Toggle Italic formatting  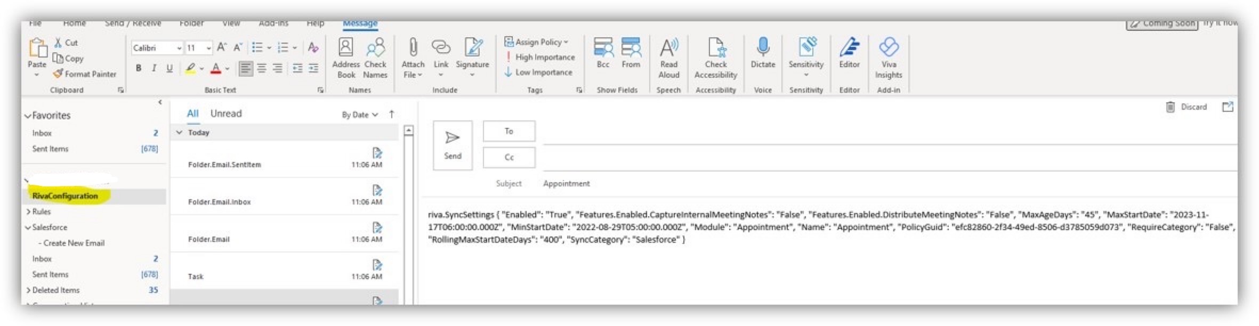[154, 68]
